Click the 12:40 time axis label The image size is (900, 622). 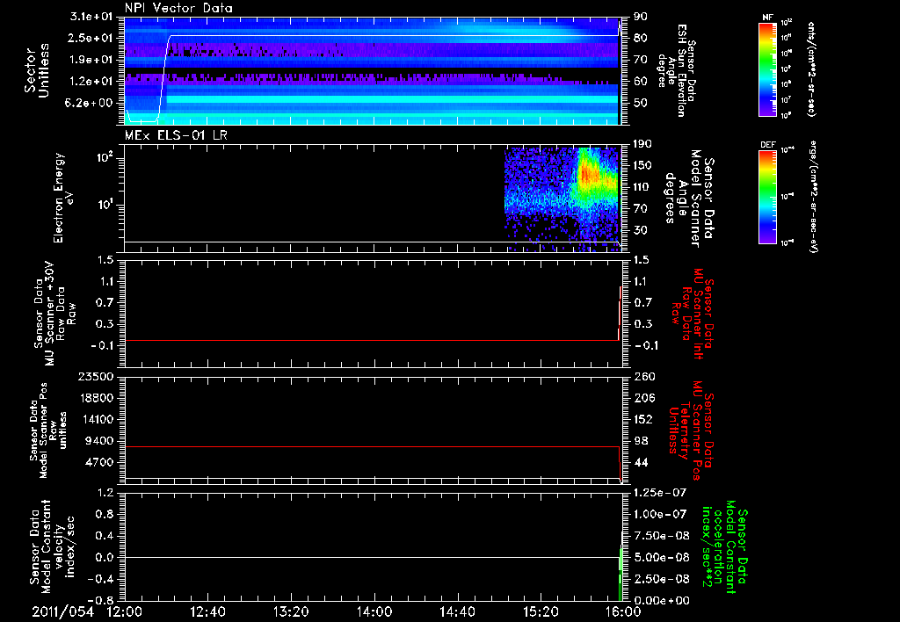[207, 611]
